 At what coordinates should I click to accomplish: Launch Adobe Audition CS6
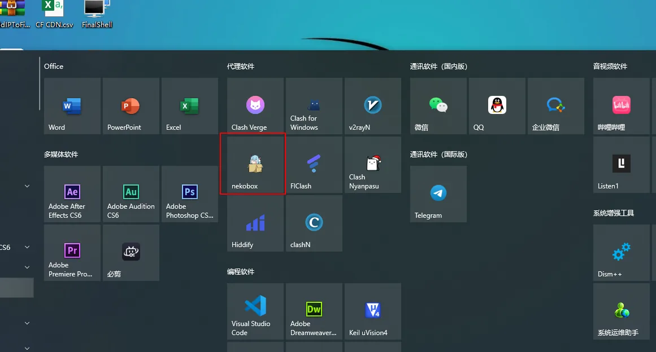tap(131, 194)
